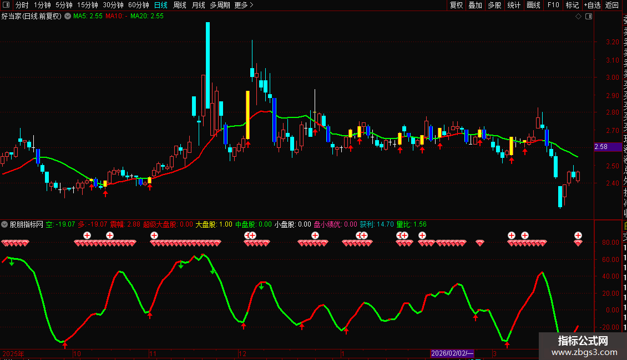Open the F10 company info
This screenshot has height=360, width=627.
[553, 5]
